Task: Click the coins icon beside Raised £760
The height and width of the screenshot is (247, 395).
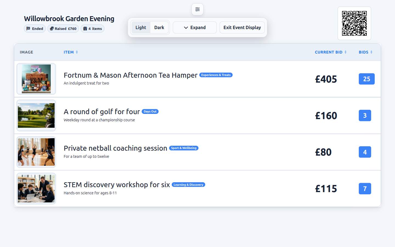Action: click(x=52, y=29)
